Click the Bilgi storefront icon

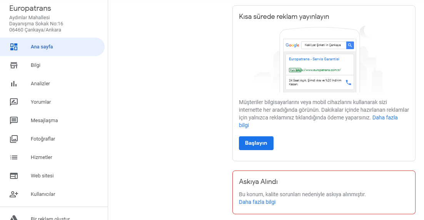14,65
